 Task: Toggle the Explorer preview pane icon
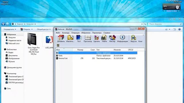pyautogui.click(x=175, y=29)
